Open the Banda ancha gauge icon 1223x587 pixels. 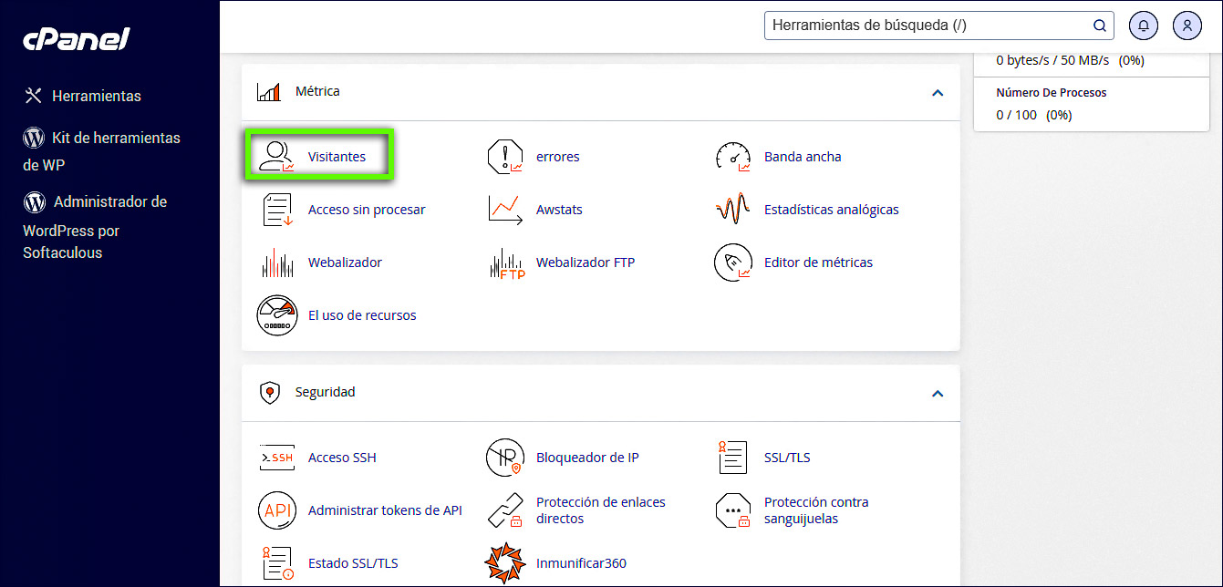coord(732,157)
